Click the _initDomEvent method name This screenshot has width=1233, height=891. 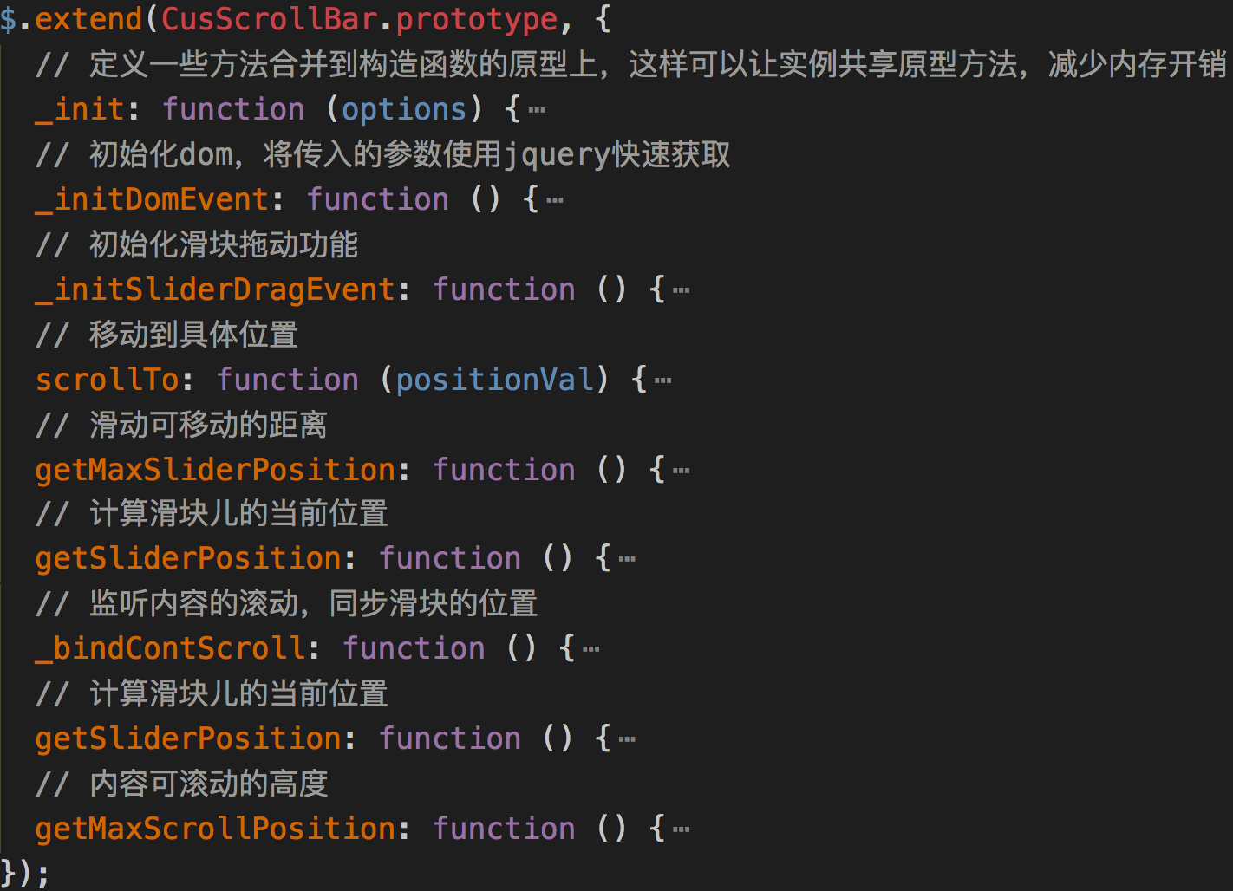pyautogui.click(x=153, y=199)
